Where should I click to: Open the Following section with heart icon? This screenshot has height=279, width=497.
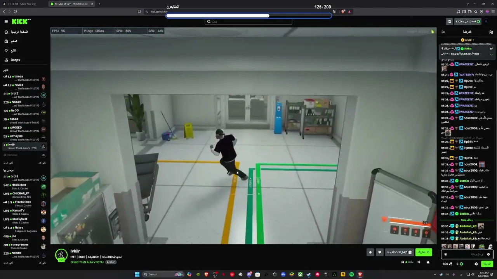(x=10, y=50)
